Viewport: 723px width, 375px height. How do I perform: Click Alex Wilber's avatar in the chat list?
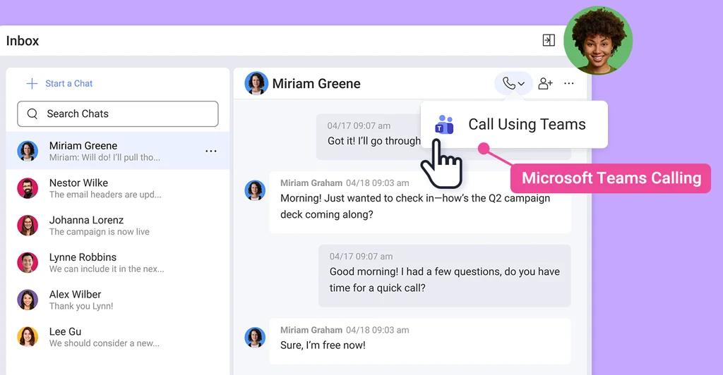point(28,300)
